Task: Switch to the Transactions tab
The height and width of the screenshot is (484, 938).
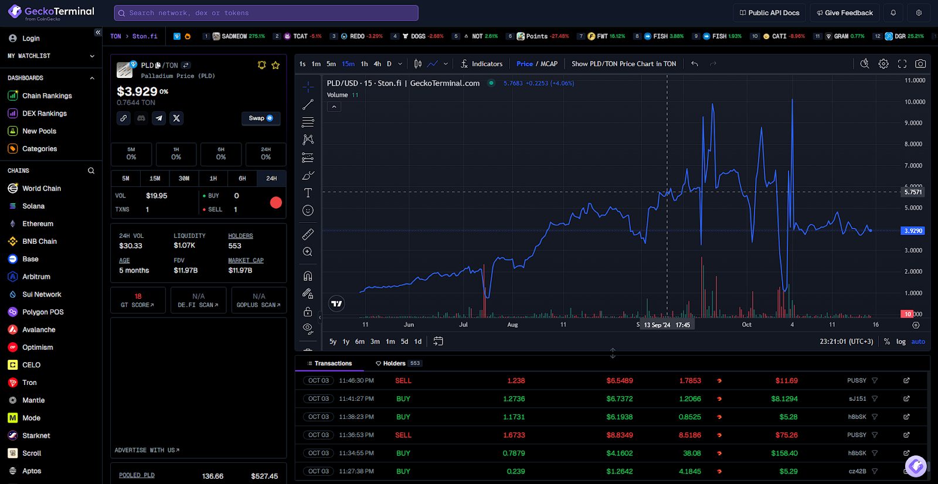Action: 329,363
